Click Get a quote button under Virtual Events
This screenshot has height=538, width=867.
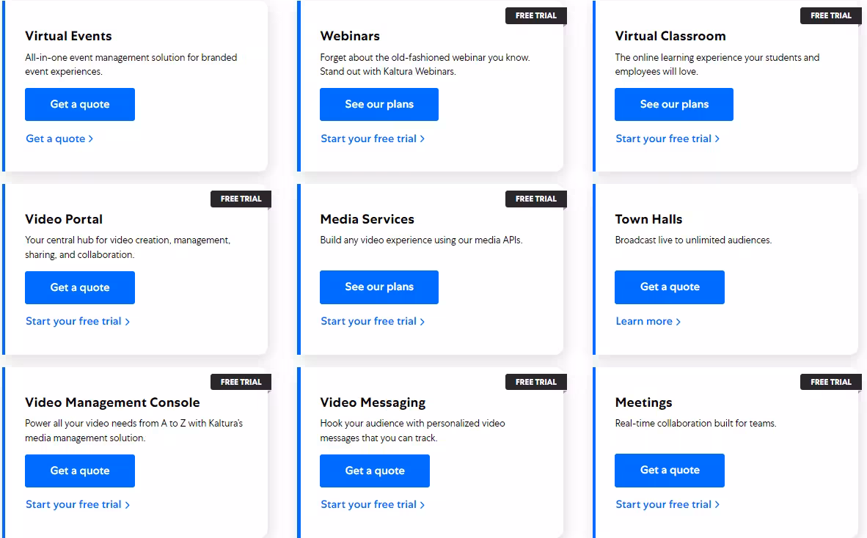tap(80, 104)
